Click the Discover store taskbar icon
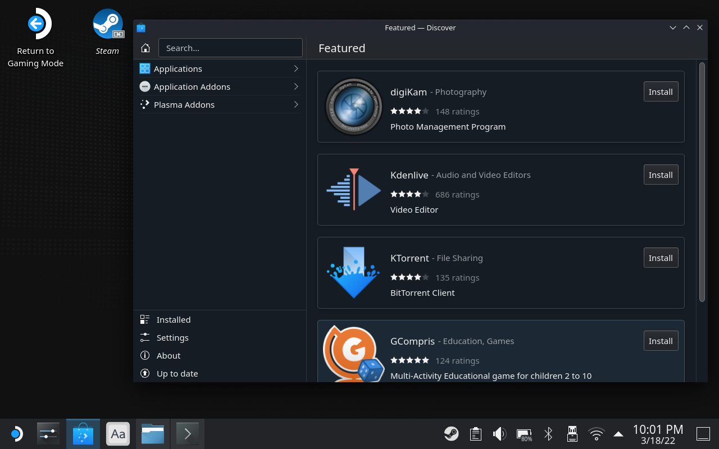 point(83,434)
